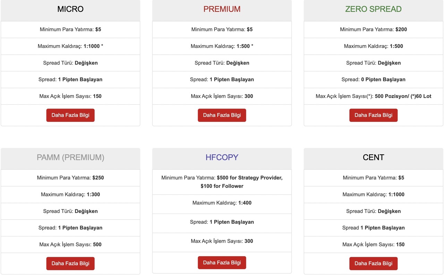The height and width of the screenshot is (276, 444).
Task: Click the grey PAMM (PREMIUM) heading
Action: pyautogui.click(x=70, y=157)
